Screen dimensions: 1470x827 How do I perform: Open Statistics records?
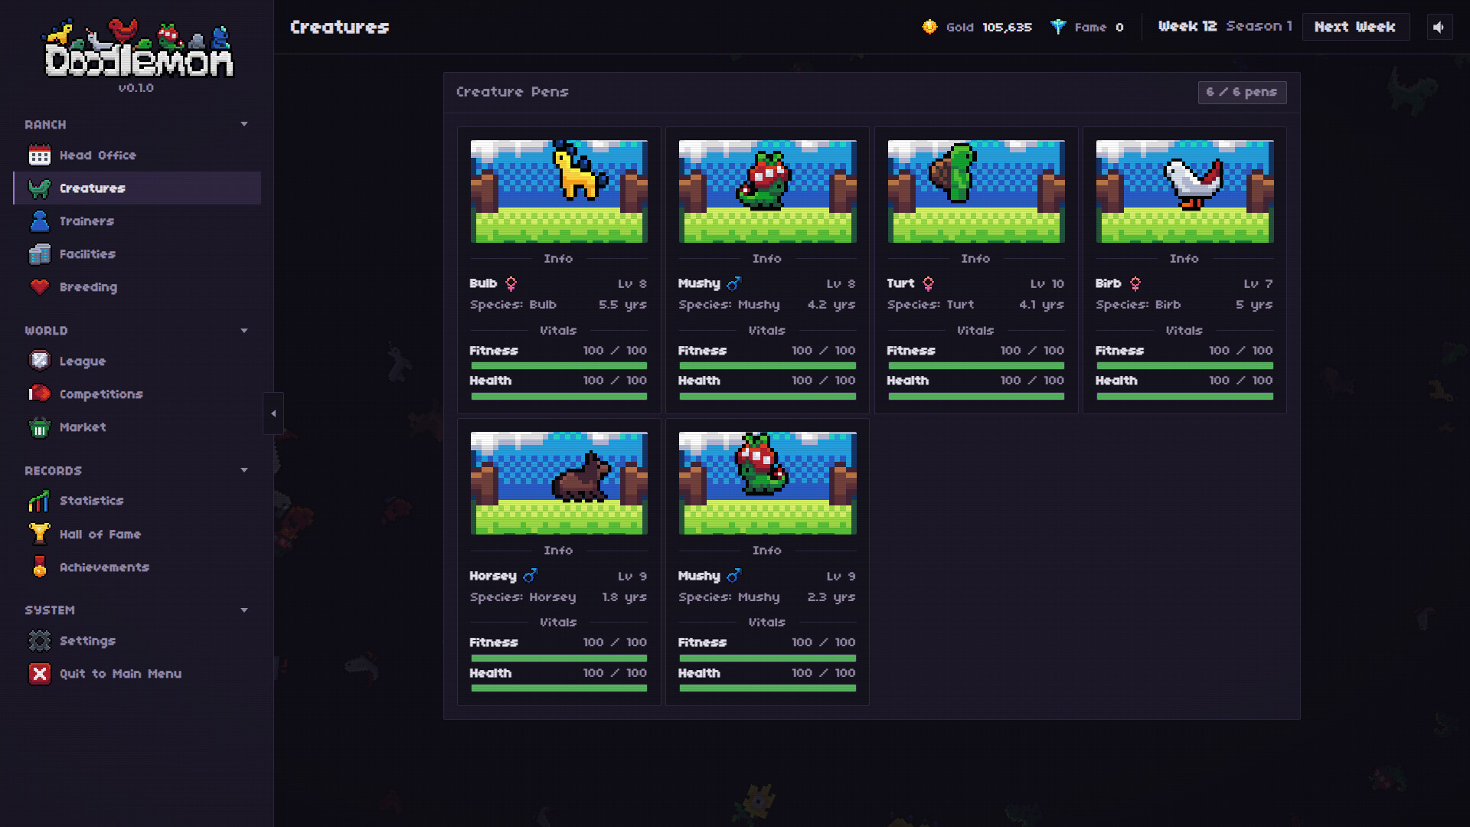(137, 501)
